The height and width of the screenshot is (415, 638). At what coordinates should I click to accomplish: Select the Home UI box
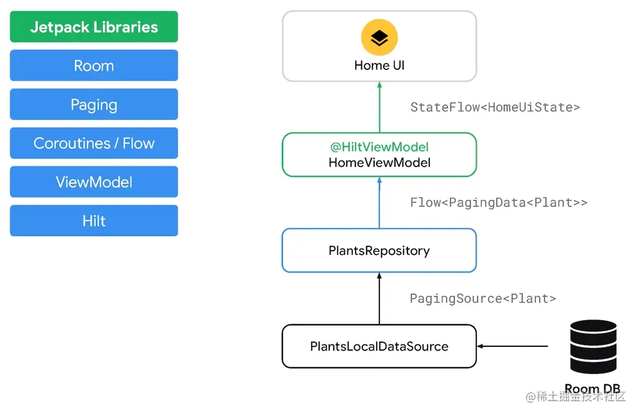point(379,46)
